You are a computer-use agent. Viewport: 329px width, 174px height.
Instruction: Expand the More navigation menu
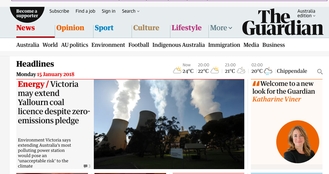point(221,28)
